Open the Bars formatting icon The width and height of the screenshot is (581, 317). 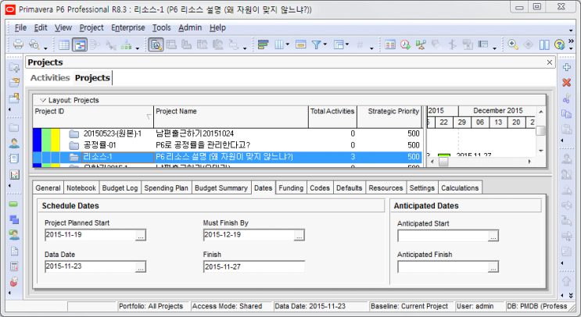click(x=263, y=45)
